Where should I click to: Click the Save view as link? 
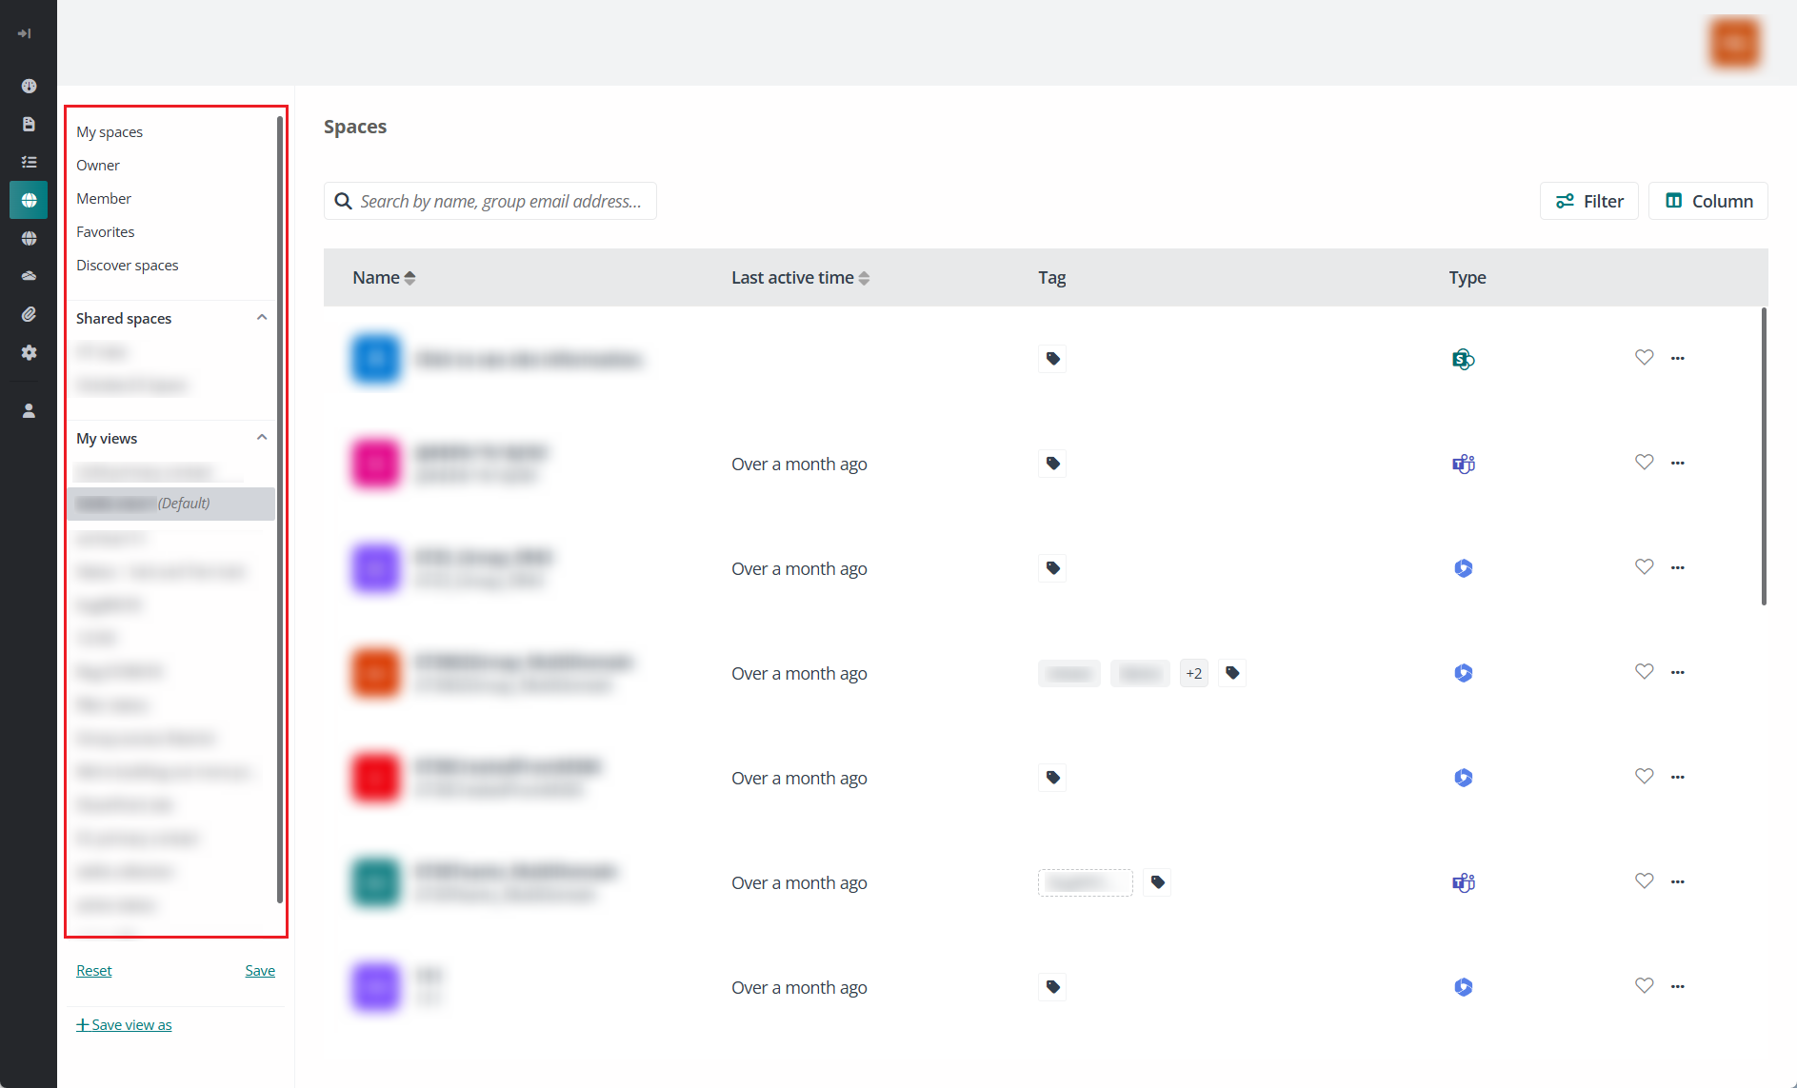125,1025
